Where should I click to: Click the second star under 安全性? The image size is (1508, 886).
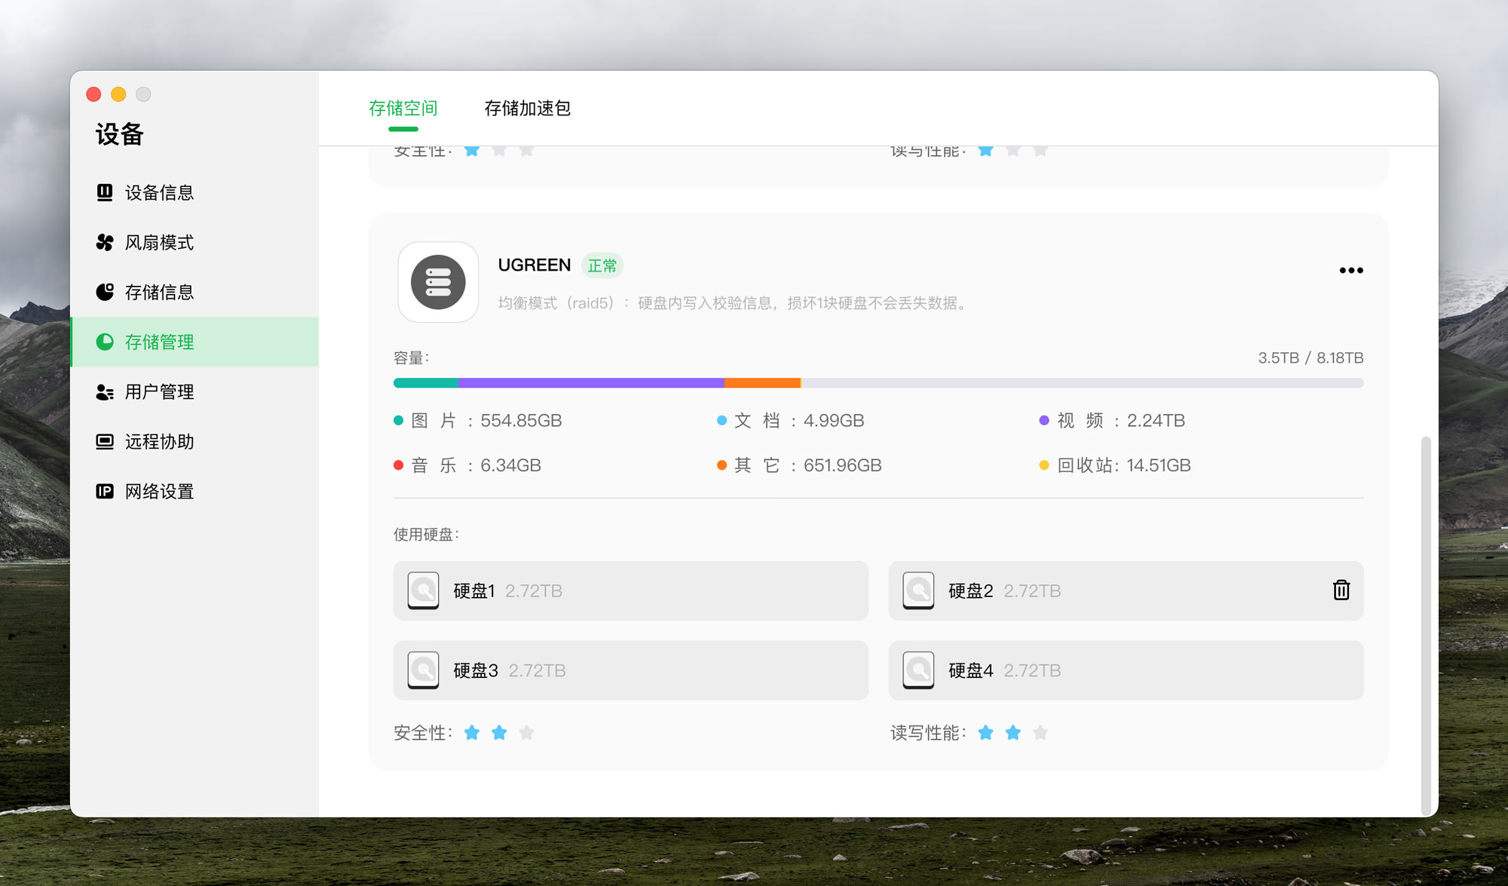click(x=500, y=732)
